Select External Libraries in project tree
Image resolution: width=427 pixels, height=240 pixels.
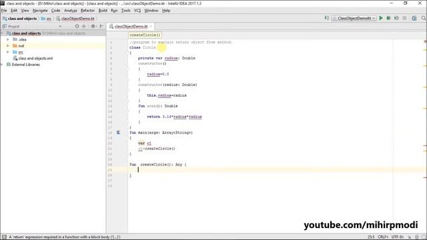25,65
